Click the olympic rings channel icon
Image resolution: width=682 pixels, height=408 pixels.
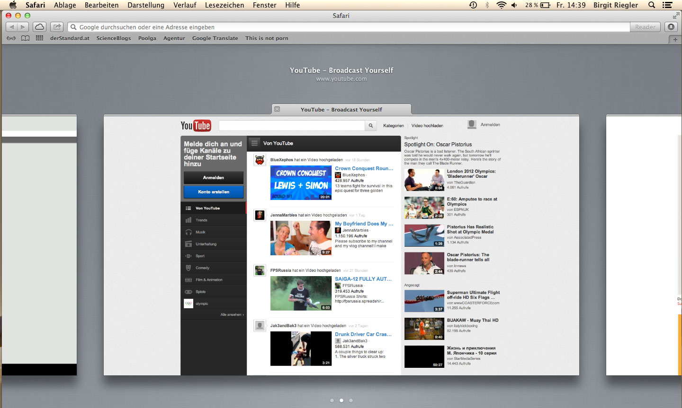click(x=188, y=304)
